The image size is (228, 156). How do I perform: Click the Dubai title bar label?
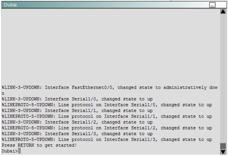pyautogui.click(x=10, y=5)
